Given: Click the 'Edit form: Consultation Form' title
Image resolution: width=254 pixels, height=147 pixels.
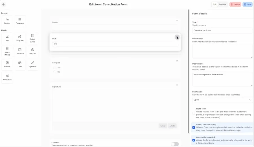Looking at the screenshot, I should coord(108,4).
